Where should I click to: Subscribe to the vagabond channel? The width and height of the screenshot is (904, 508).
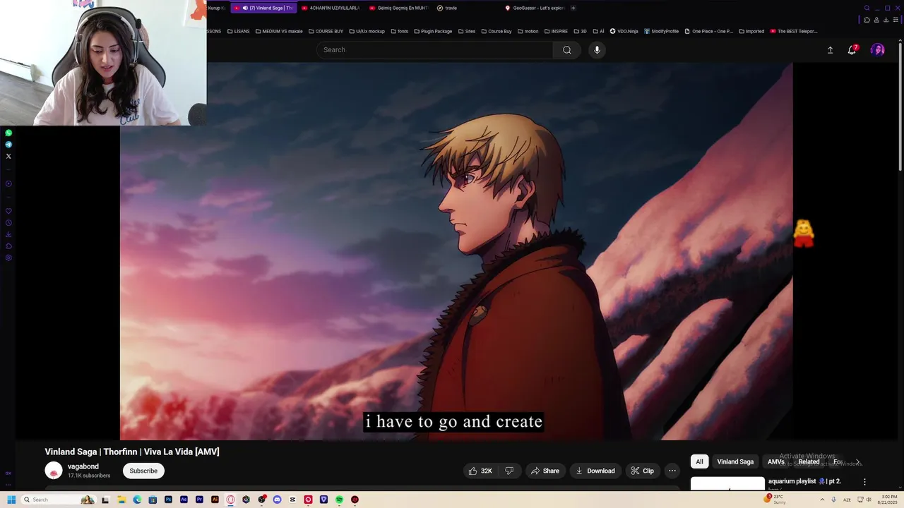point(143,471)
